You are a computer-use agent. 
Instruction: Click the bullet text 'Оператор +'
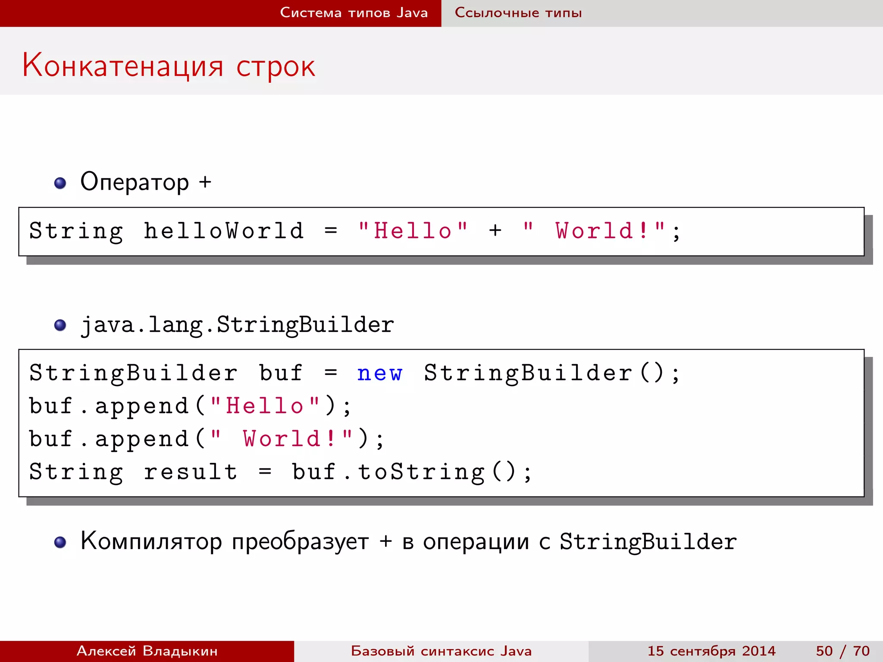coord(146,181)
